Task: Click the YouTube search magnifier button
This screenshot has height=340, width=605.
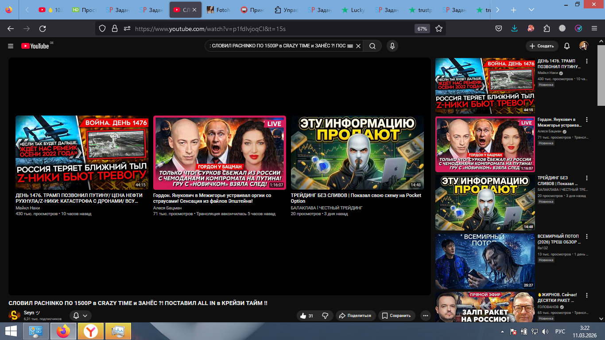Action: coord(372,46)
